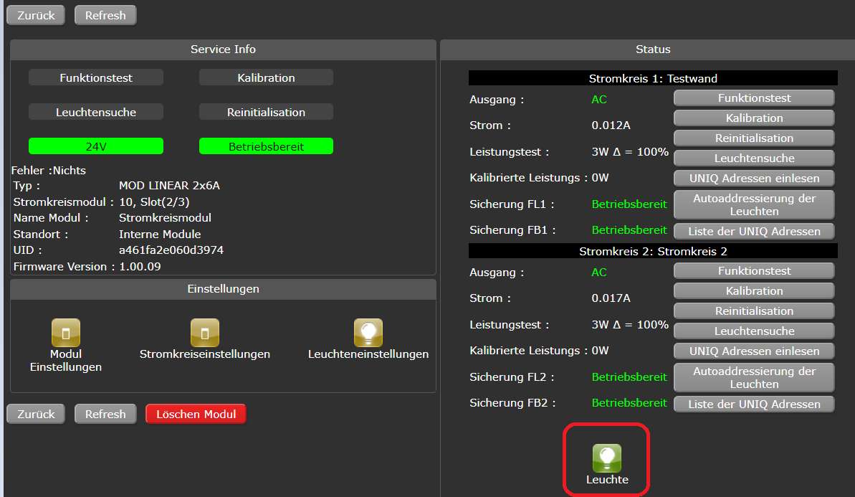Click Kalibration in Service Info panel
This screenshot has width=855, height=497.
[x=266, y=77]
